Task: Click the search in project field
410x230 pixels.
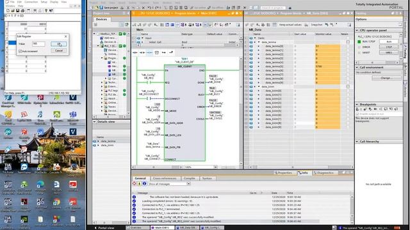Action: point(273,8)
